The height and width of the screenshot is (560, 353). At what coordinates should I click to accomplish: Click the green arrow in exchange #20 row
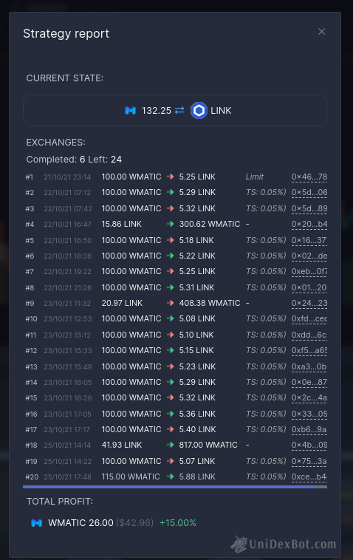tap(171, 477)
